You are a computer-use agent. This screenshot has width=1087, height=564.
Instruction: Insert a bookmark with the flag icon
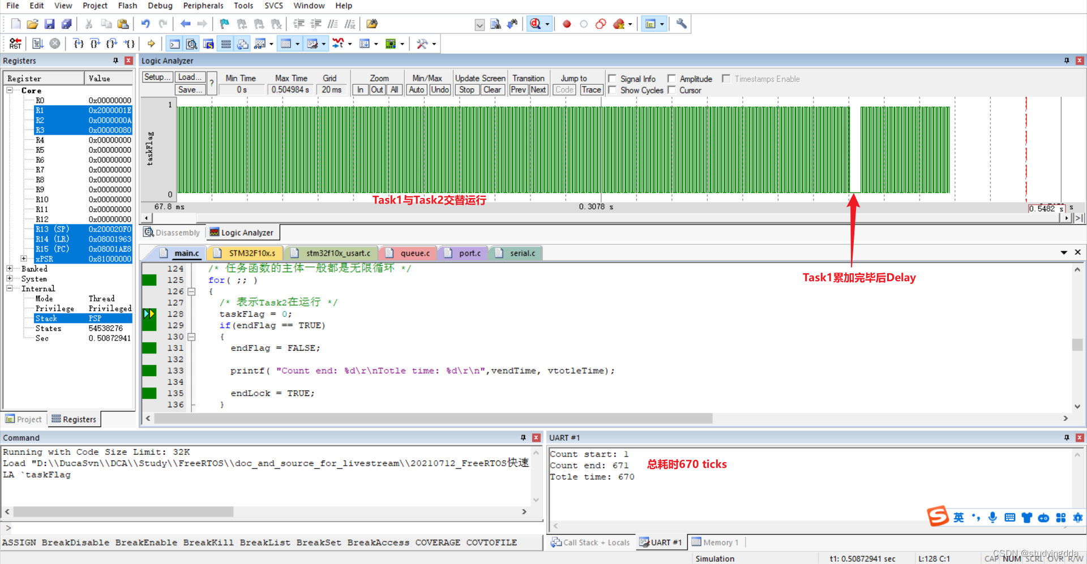[225, 24]
